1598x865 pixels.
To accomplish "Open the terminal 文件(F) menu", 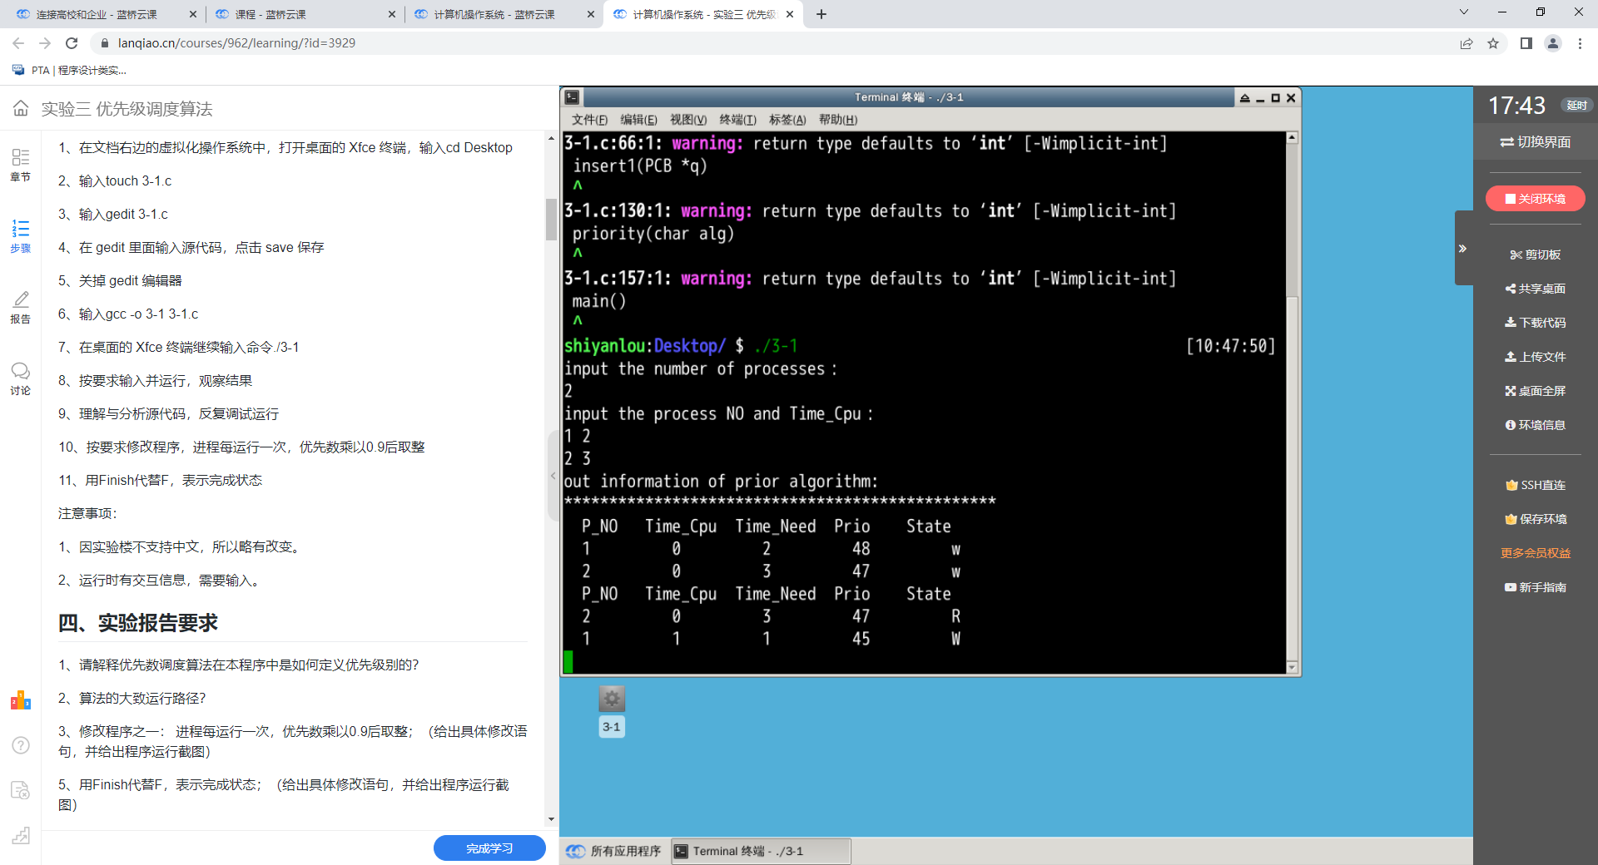I will click(x=589, y=120).
